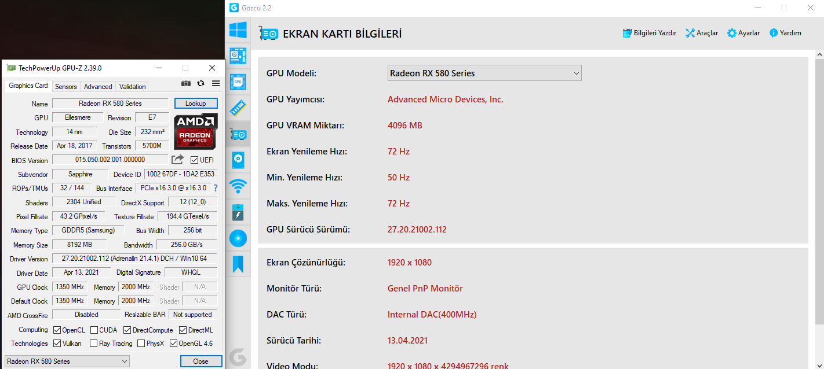
Task: Click the GPU-Z screenshot camera icon
Action: point(185,84)
